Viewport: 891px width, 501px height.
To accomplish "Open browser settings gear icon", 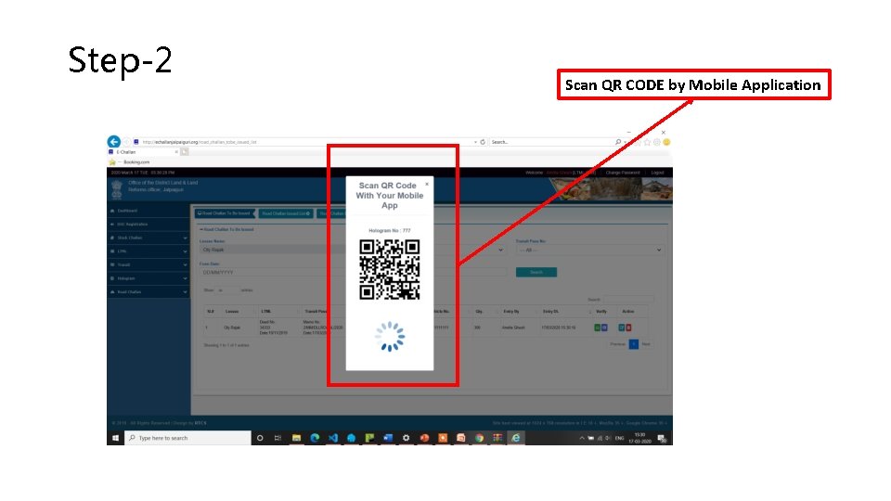I will pyautogui.click(x=656, y=142).
